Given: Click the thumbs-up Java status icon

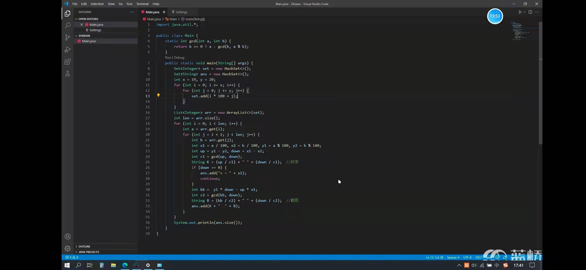Looking at the screenshot, I should 505,257.
